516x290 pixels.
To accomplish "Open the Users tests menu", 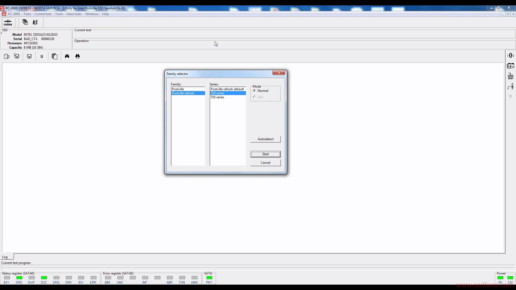I will pyautogui.click(x=74, y=14).
